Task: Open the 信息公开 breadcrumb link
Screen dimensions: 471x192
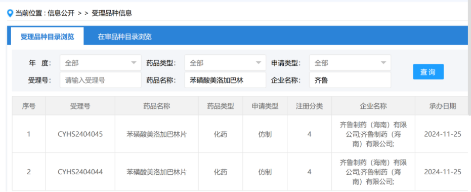Action: (x=61, y=13)
